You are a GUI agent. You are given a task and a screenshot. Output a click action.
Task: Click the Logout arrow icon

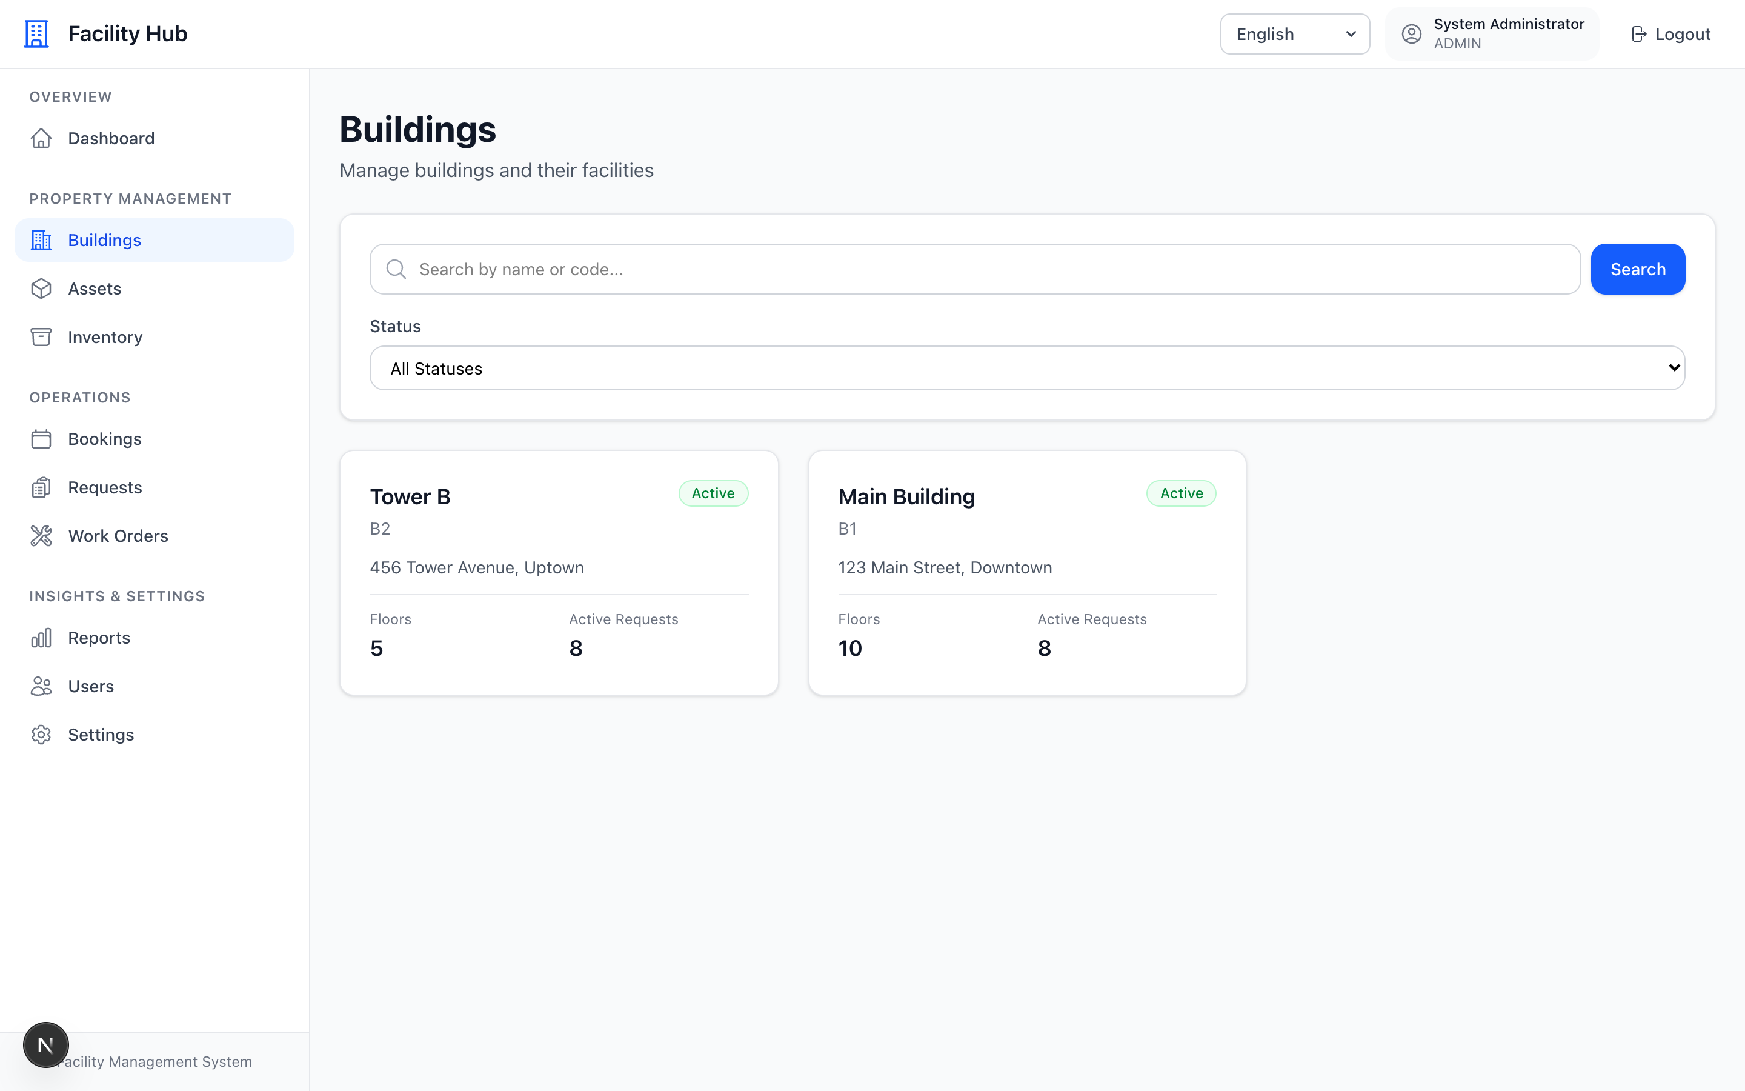[x=1638, y=34]
